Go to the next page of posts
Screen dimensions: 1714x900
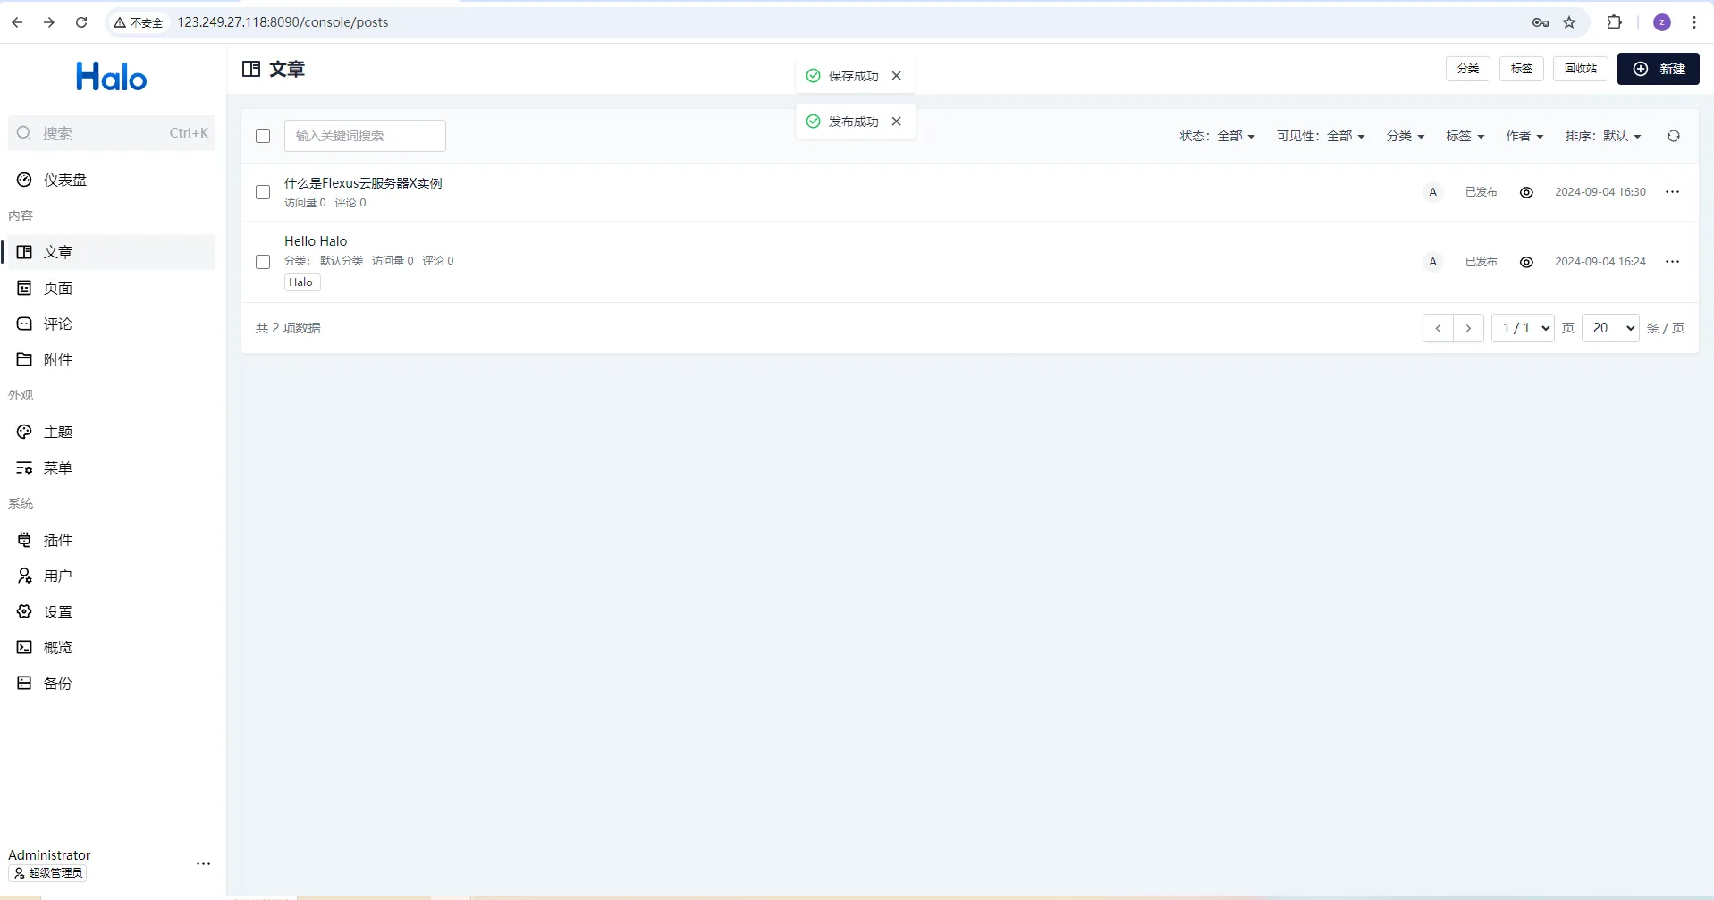1468,328
